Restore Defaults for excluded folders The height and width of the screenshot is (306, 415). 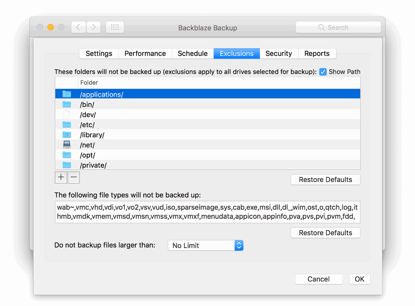coord(325,179)
